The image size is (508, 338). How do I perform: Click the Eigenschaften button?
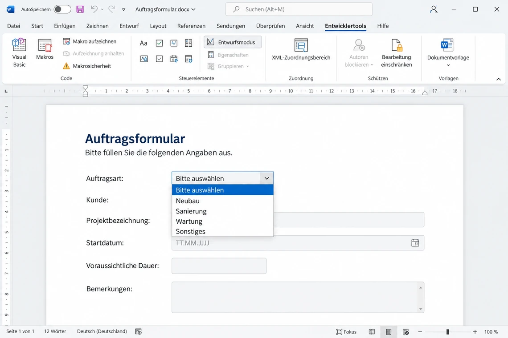point(228,55)
